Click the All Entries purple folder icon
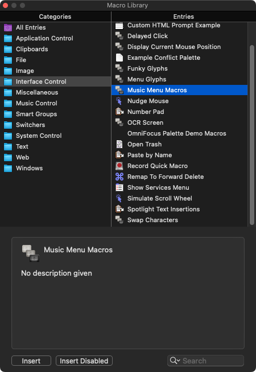 [8, 27]
